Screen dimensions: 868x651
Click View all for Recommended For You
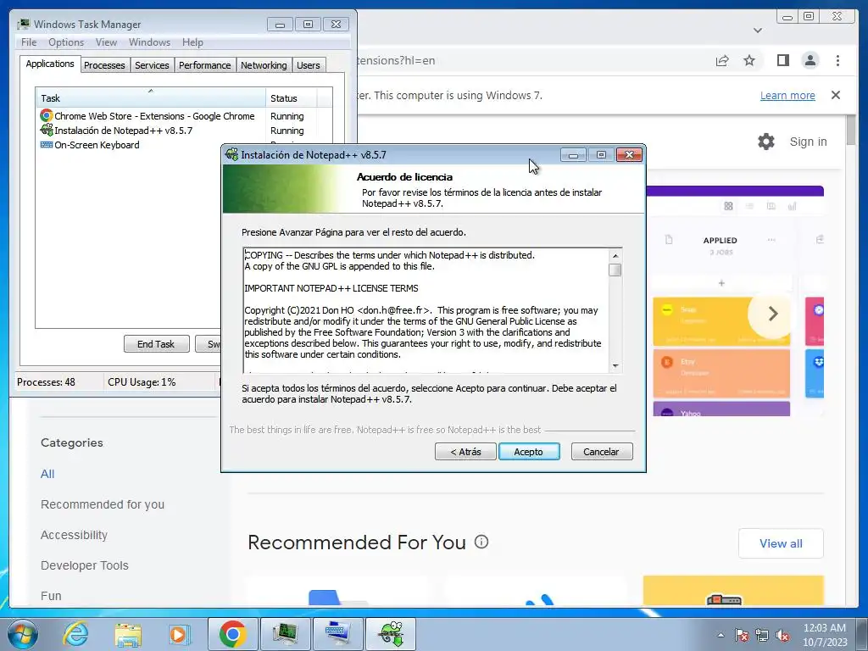point(781,543)
